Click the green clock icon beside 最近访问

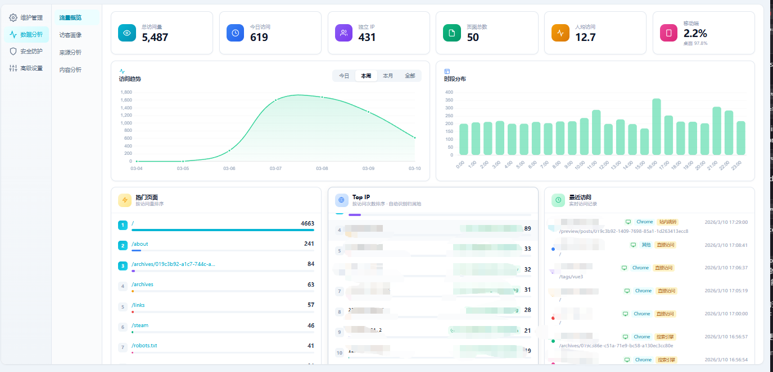558,200
